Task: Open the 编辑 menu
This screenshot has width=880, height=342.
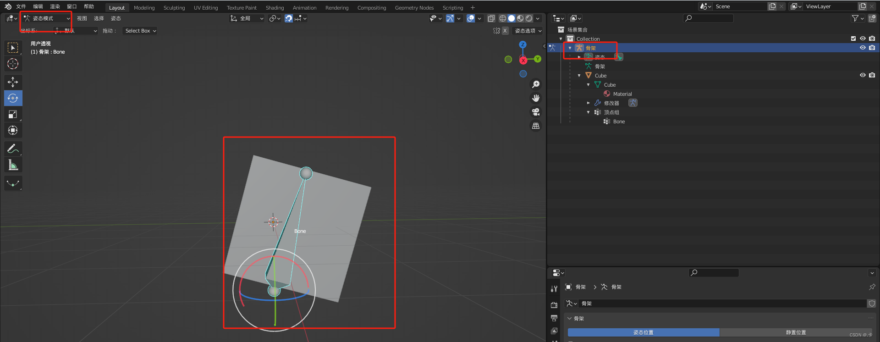Action: tap(38, 6)
